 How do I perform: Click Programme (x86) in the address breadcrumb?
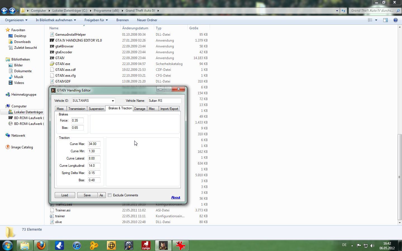click(x=106, y=11)
